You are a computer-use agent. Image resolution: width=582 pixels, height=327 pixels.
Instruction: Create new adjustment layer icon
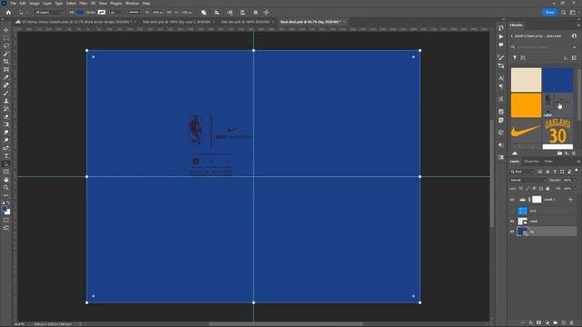547,323
